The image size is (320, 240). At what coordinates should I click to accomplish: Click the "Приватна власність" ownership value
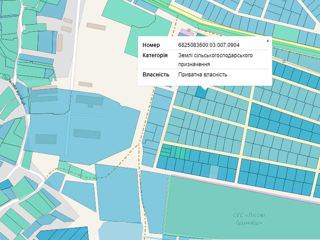tap(203, 74)
